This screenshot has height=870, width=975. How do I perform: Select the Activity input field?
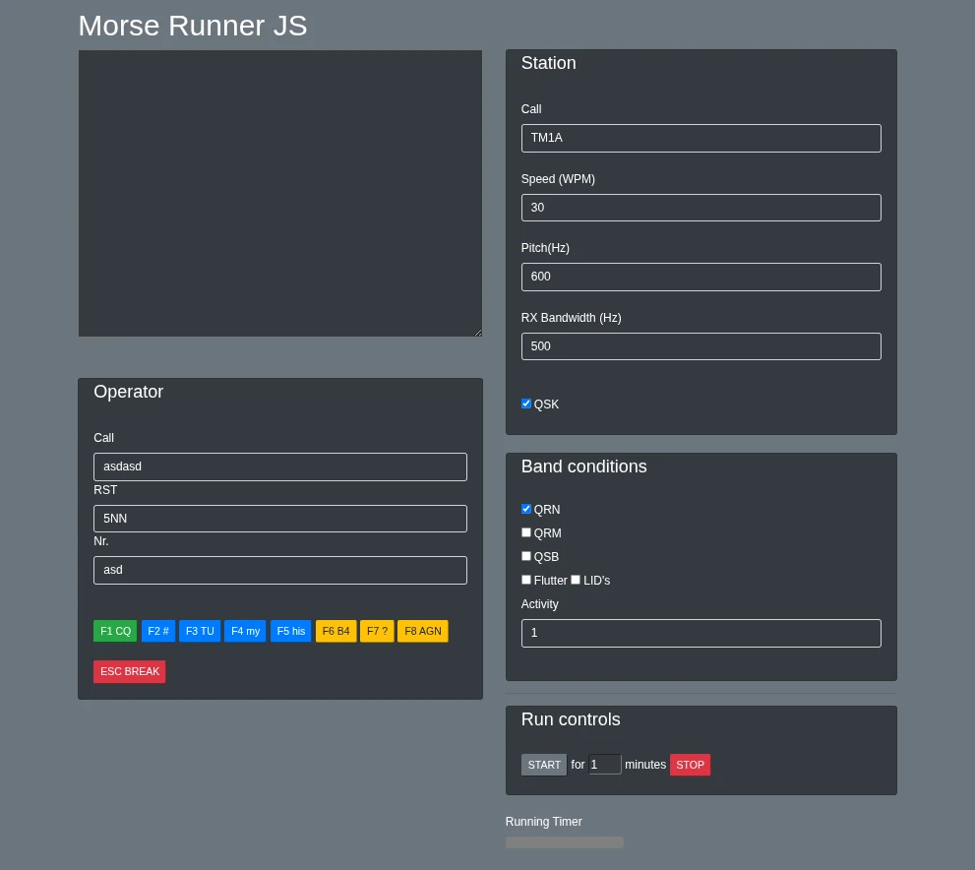coord(701,633)
